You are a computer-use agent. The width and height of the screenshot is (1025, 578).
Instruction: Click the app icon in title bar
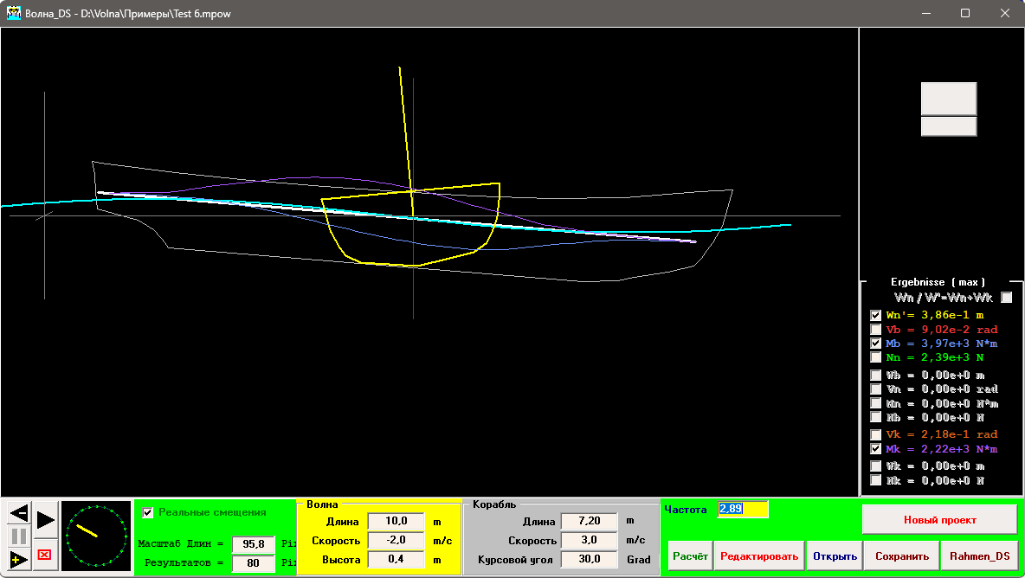13,14
